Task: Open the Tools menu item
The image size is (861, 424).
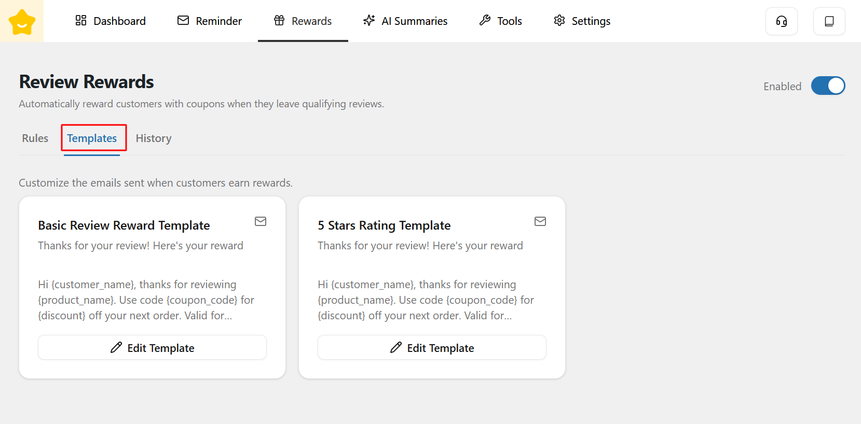Action: [501, 21]
